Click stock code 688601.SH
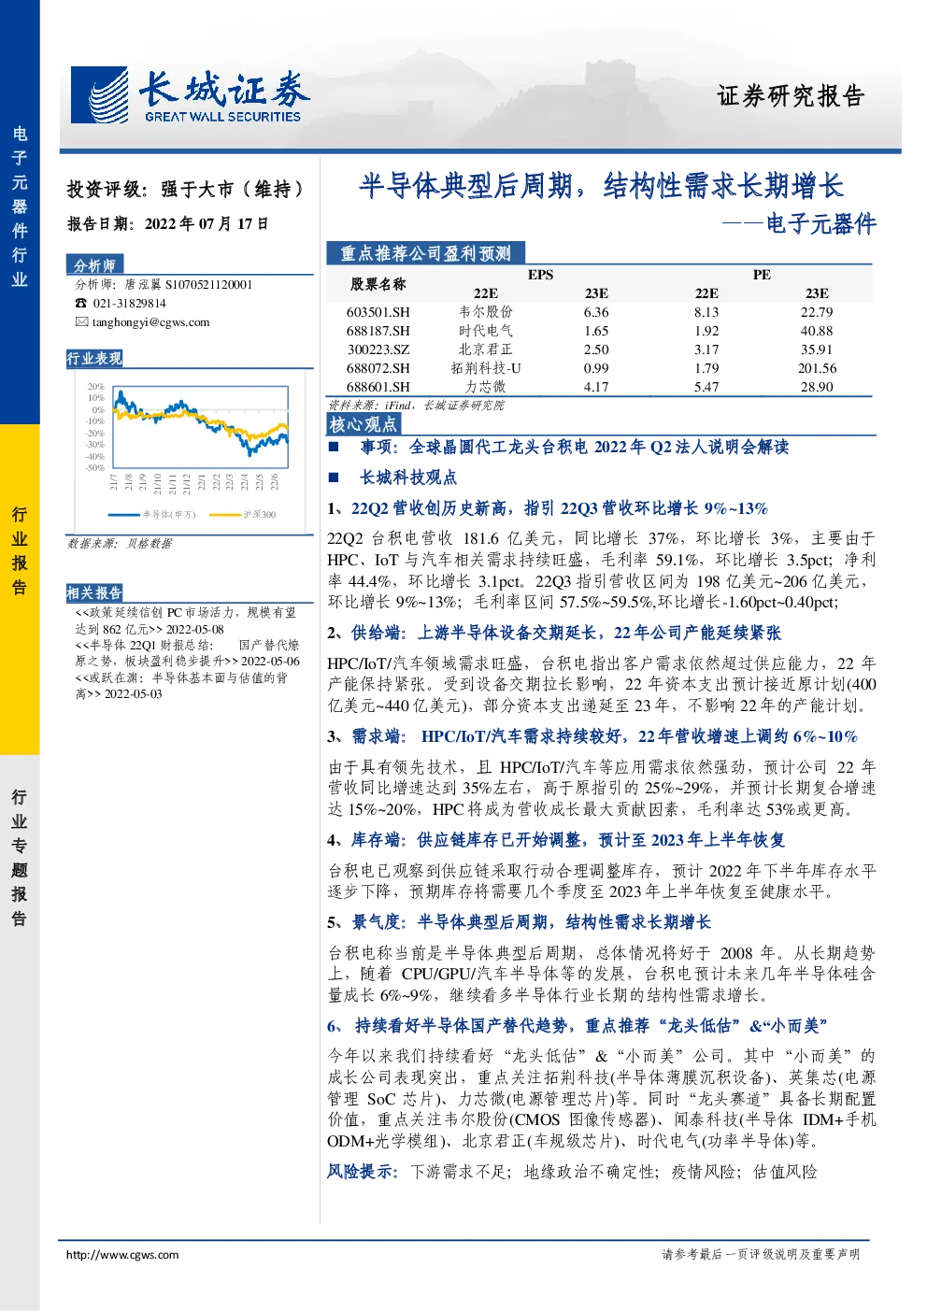This screenshot has height=1311, width=927. click(378, 387)
